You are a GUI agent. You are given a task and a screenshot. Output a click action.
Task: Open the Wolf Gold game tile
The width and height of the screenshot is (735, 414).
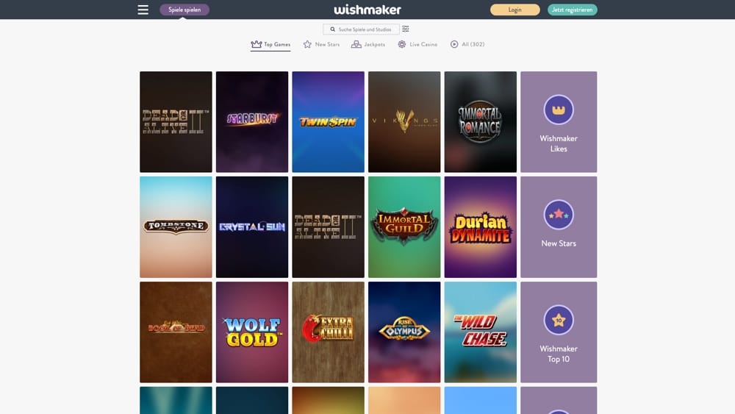click(x=252, y=332)
